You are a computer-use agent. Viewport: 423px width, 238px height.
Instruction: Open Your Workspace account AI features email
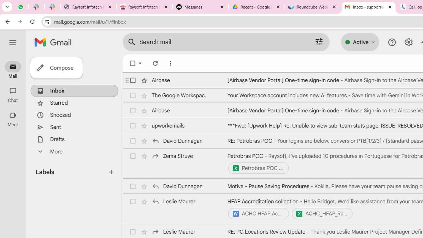coord(273,96)
